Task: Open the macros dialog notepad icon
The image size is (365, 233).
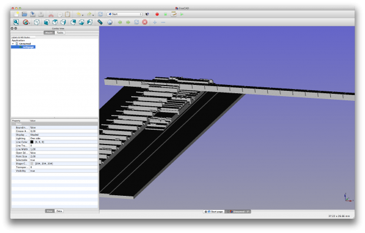Action: tap(174, 14)
